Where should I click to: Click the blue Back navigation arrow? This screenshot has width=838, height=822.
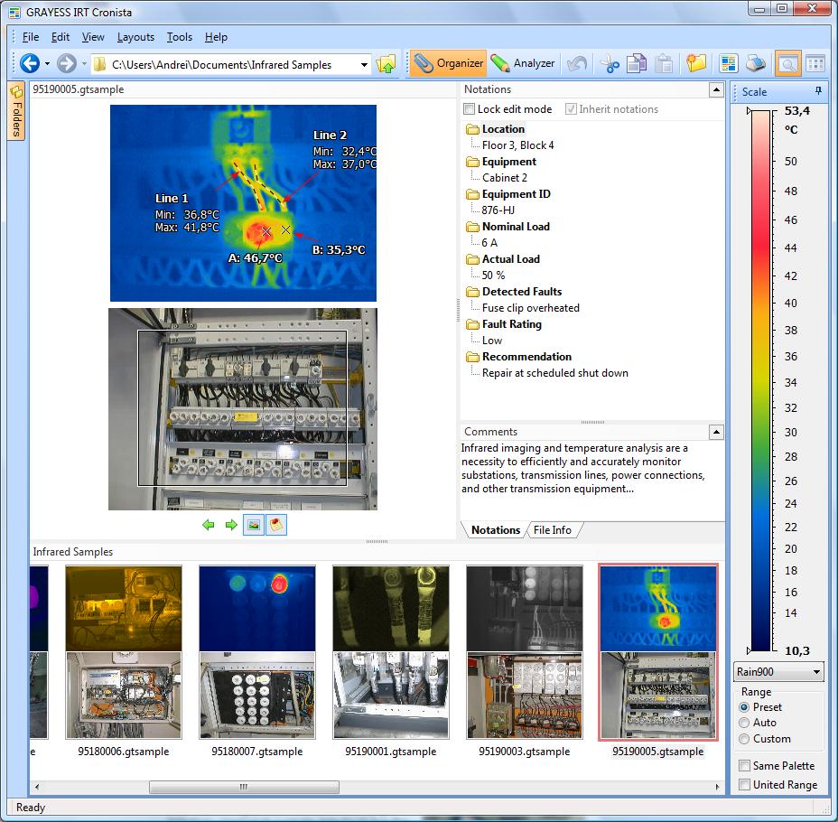point(30,63)
